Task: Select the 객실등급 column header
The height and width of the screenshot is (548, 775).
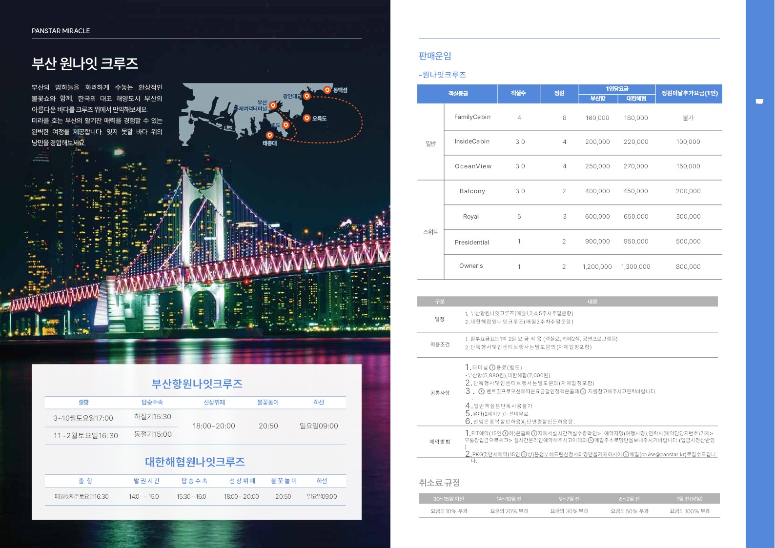Action: [x=457, y=94]
